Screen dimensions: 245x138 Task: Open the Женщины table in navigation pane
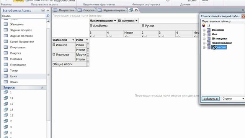(x=17, y=25)
